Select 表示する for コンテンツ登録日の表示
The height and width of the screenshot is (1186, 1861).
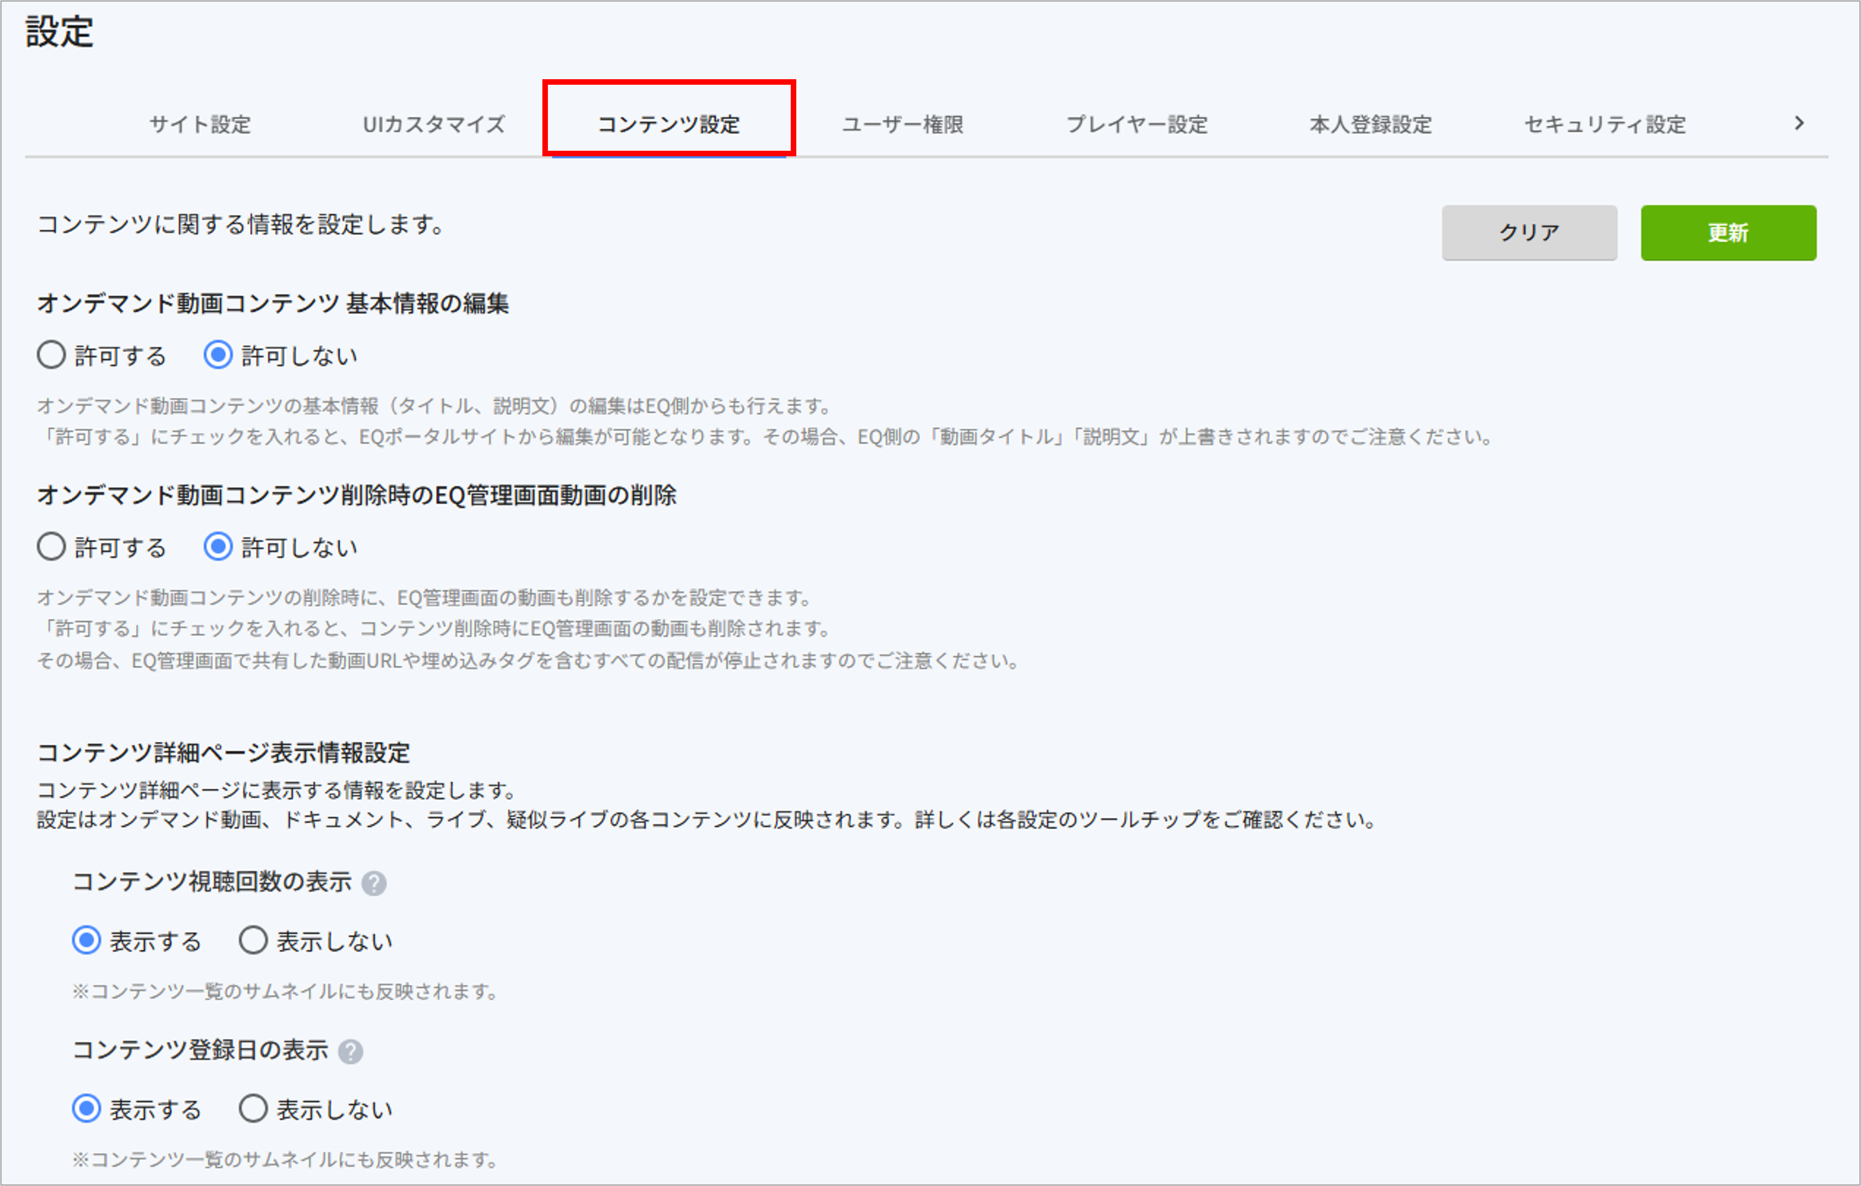(x=86, y=1109)
